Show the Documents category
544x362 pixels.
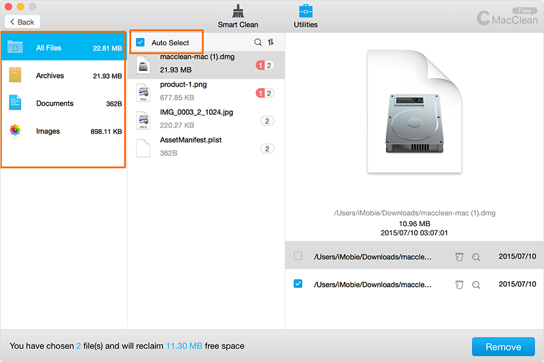(63, 103)
